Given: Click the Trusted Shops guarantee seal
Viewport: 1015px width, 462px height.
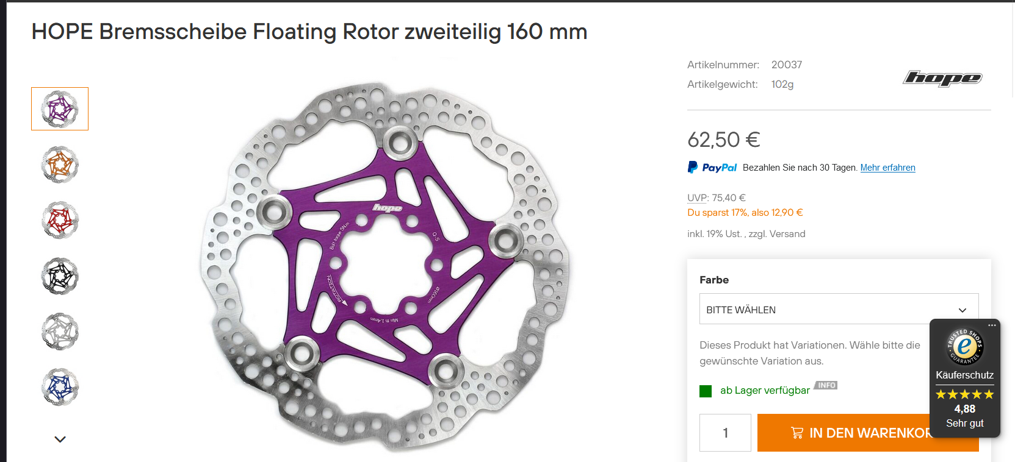Looking at the screenshot, I should click(964, 346).
